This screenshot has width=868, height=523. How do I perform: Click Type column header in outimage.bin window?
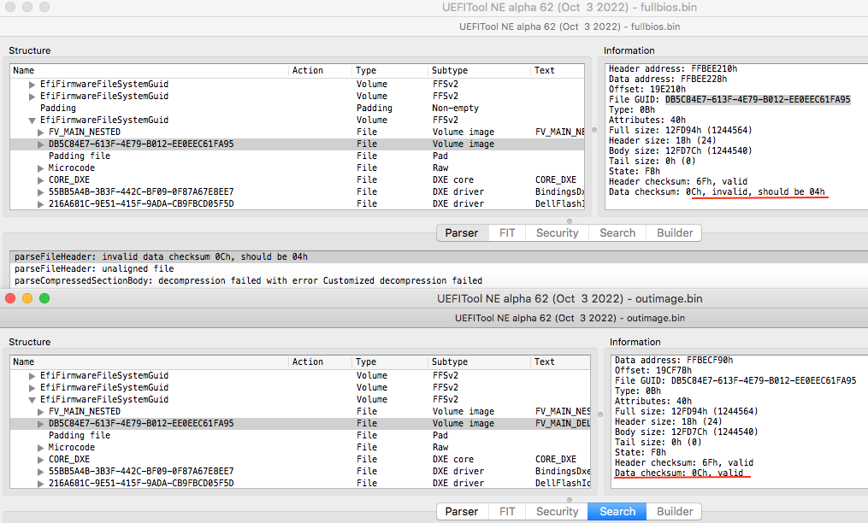[x=390, y=361]
